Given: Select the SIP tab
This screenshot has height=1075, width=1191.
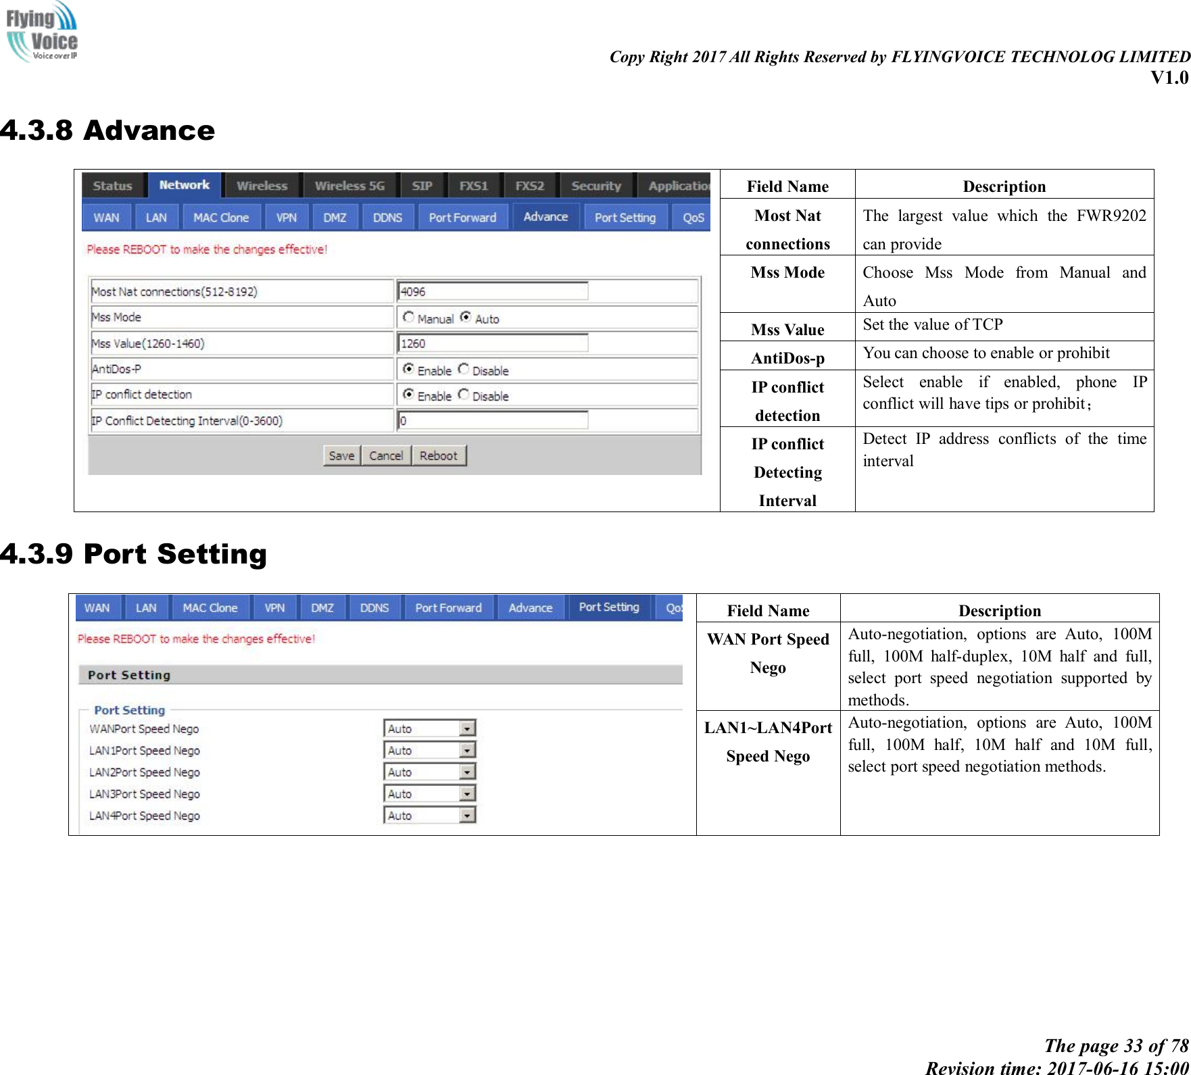Looking at the screenshot, I should (422, 186).
